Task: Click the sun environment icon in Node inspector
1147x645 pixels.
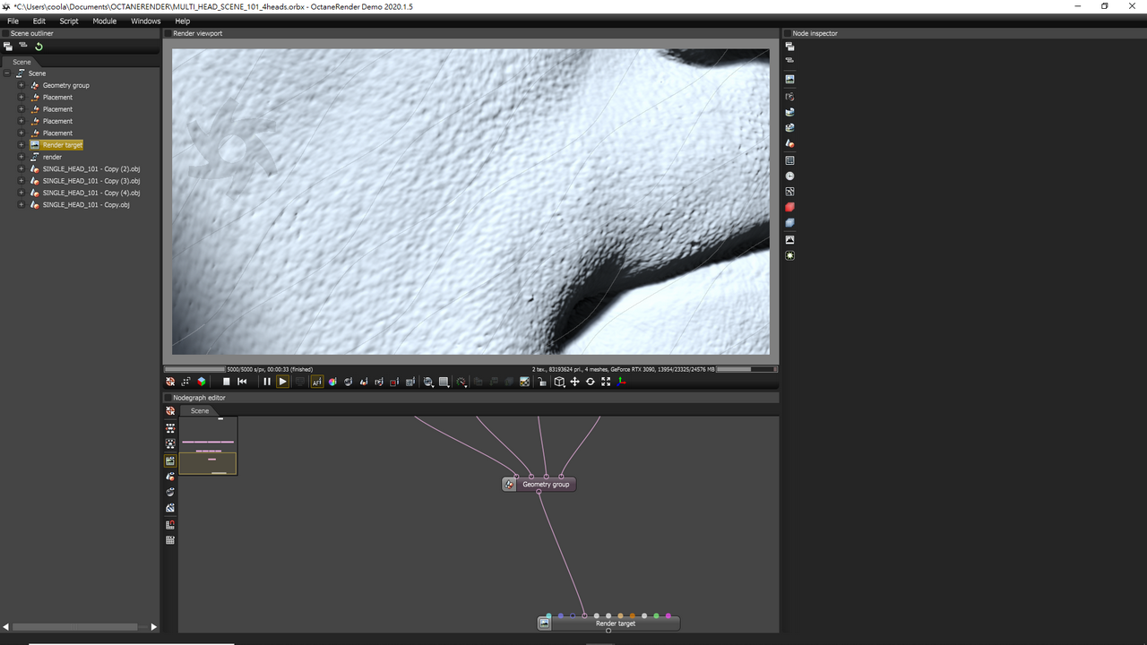Action: click(789, 256)
